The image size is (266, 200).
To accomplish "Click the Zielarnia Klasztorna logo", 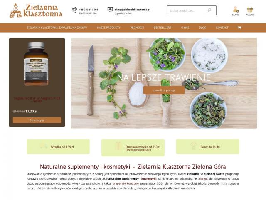I will (36, 10).
